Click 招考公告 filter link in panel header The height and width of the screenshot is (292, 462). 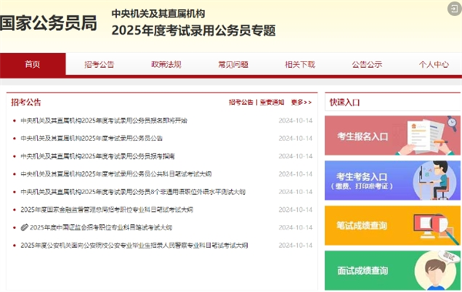click(x=241, y=102)
